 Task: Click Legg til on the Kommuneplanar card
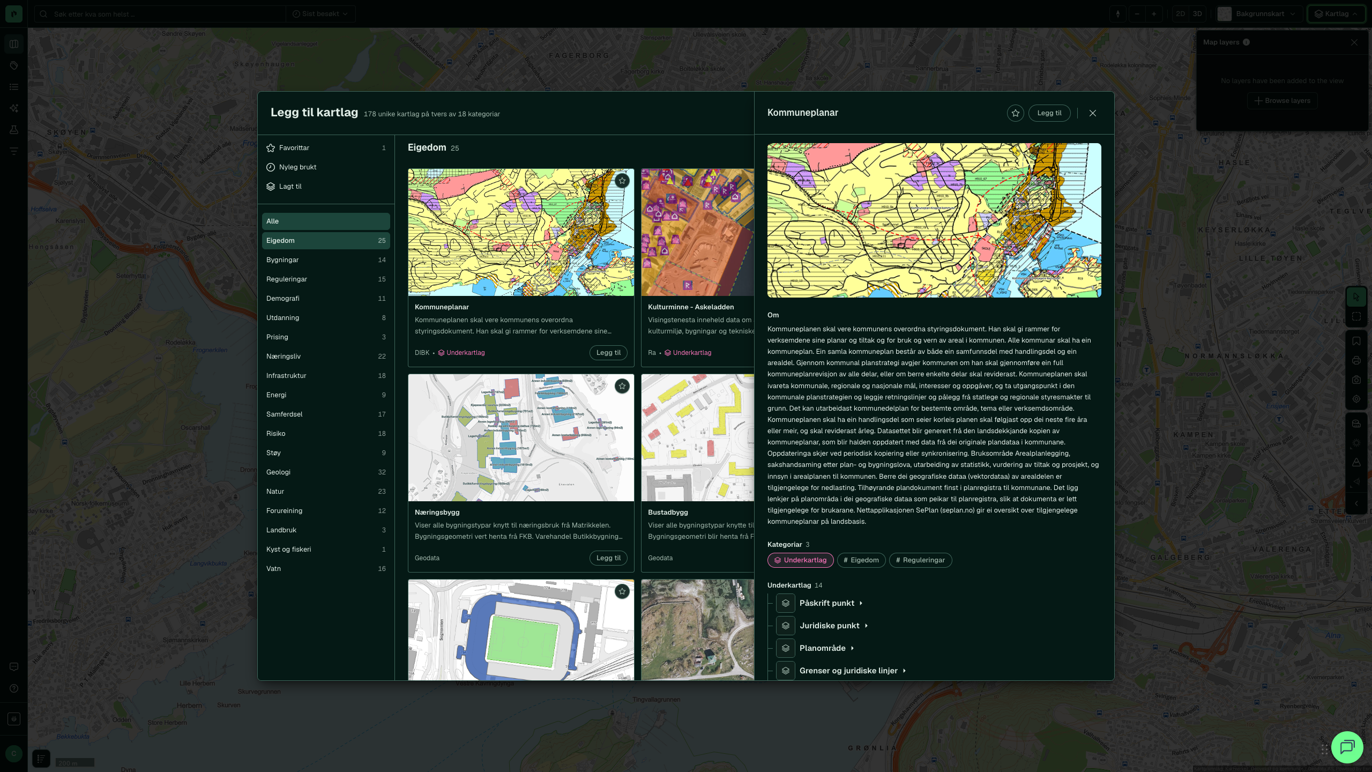coord(608,353)
